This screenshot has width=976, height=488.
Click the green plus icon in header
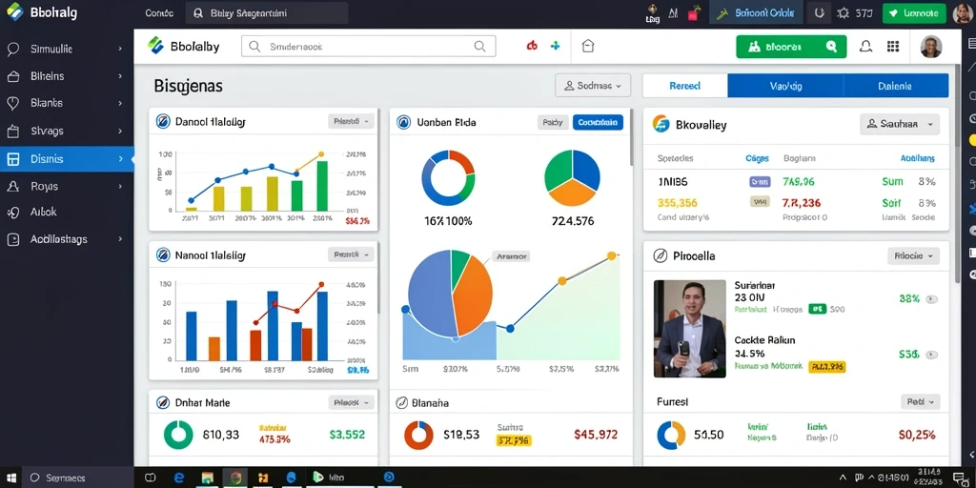[x=556, y=46]
